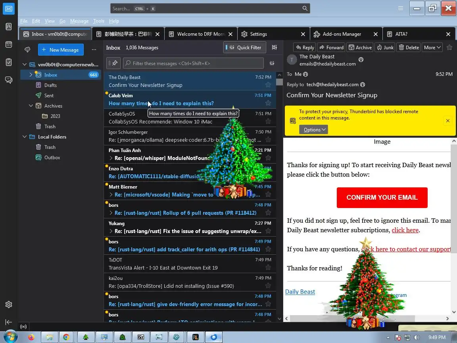Click the Forward button
This screenshot has width=457, height=343.
click(331, 47)
